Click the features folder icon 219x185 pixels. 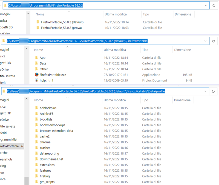[x=37, y=170]
